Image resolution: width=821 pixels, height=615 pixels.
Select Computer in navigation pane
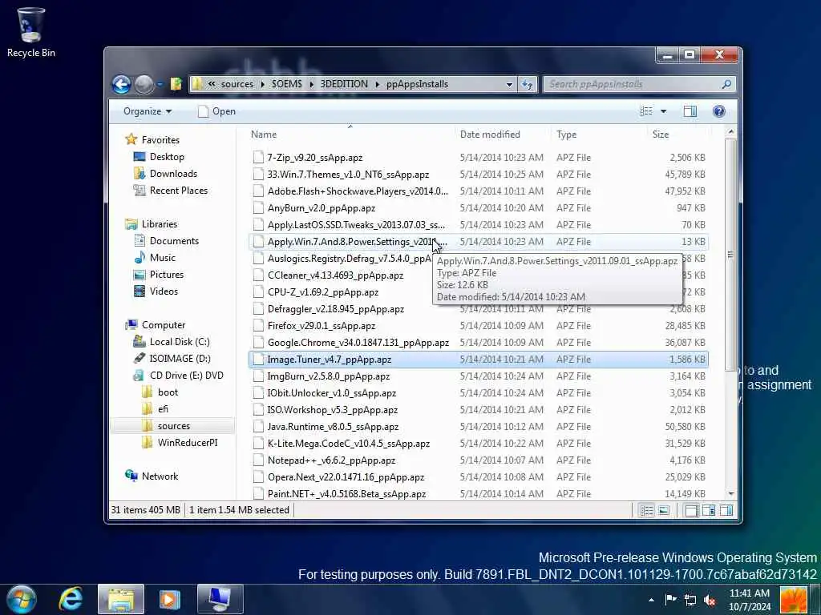pyautogui.click(x=164, y=325)
